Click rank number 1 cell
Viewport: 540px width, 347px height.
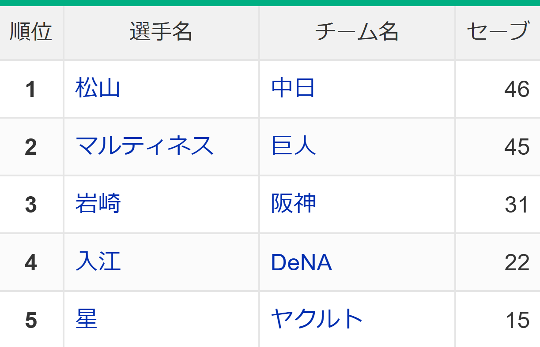[31, 89]
